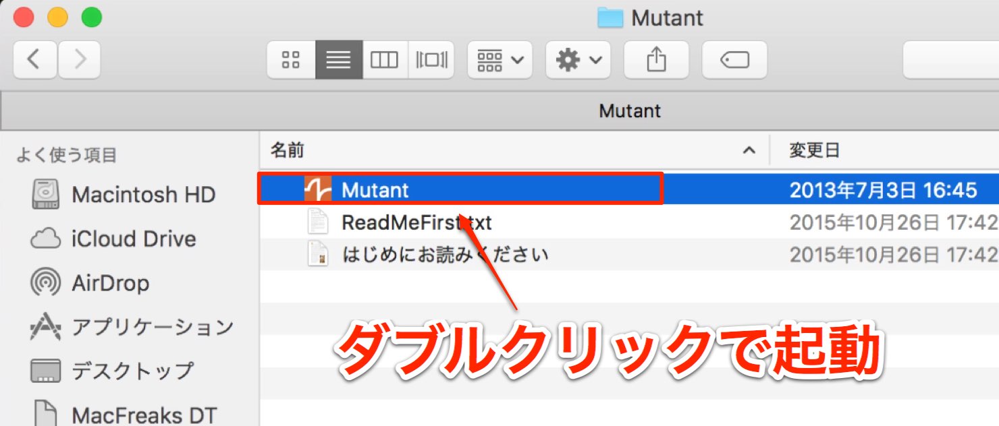Switch to list view
Screen dimensions: 999x426
(339, 60)
